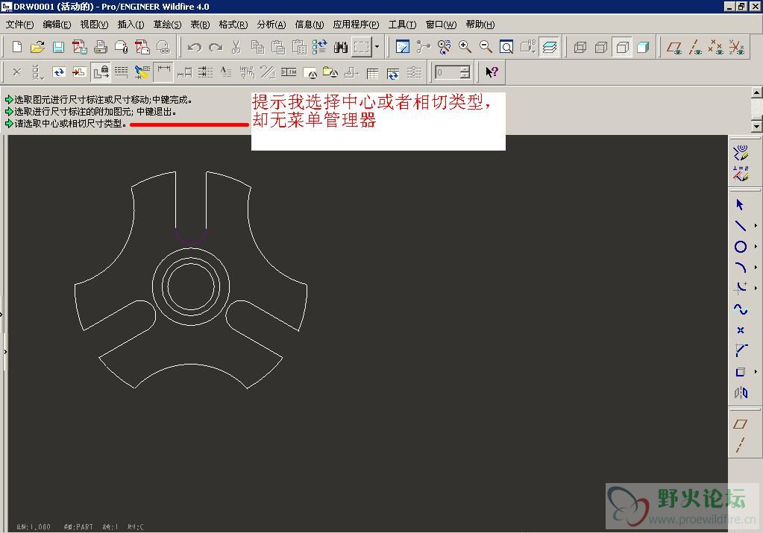Toggle hidden line display mode
Image resolution: width=763 pixels, height=533 pixels.
pyautogui.click(x=601, y=47)
